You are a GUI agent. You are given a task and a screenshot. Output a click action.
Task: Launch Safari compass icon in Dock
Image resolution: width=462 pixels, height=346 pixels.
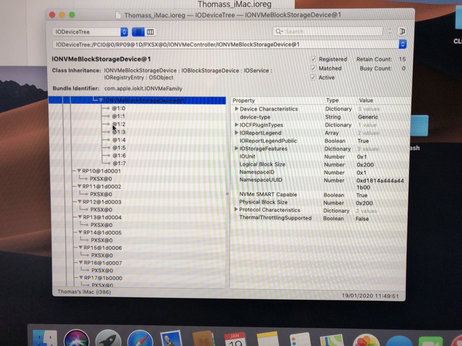click(140, 339)
